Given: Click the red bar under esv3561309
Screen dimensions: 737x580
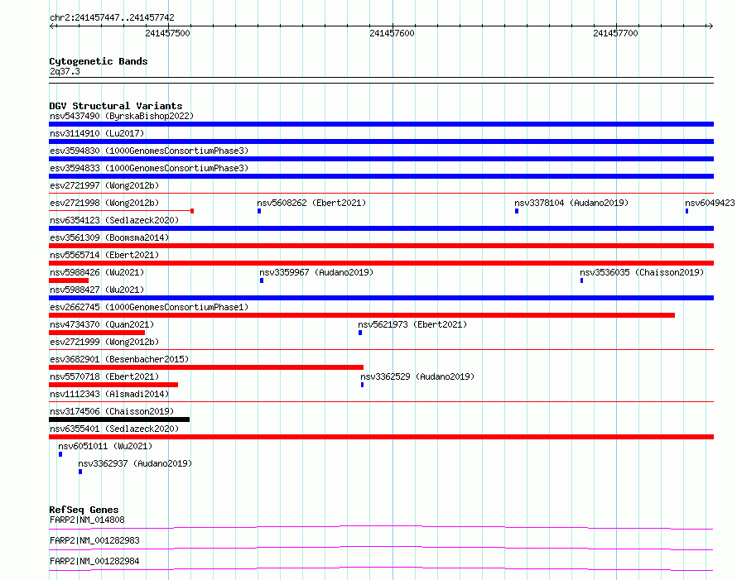Looking at the screenshot, I should (x=381, y=246).
